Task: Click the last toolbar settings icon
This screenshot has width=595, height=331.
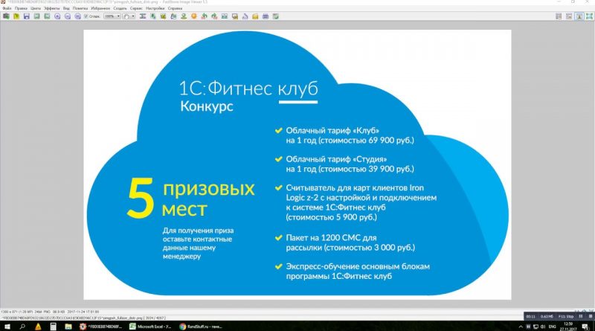Action: tap(276, 16)
